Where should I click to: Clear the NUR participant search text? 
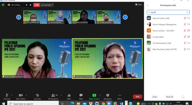click(x=187, y=12)
